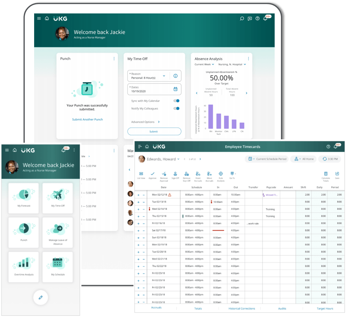This screenshot has width=347, height=317.
Task: Show previous Absence Analysis metric arrow
Action: pos(196,93)
